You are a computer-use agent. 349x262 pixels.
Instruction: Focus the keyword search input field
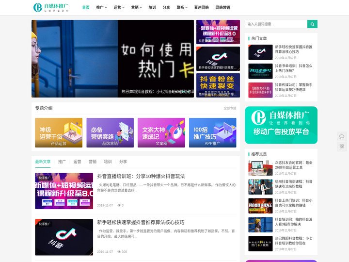pyautogui.click(x=276, y=24)
